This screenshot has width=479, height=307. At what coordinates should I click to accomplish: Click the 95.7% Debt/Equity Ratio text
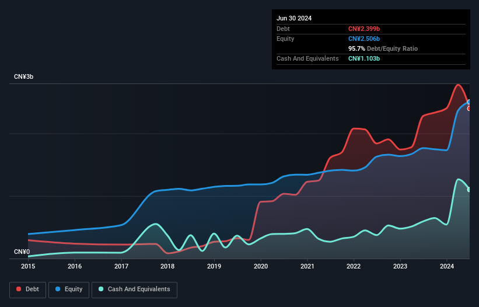coord(383,48)
